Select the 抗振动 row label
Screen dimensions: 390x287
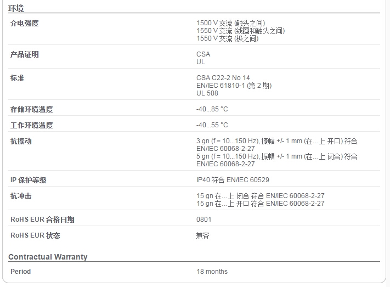(21, 141)
